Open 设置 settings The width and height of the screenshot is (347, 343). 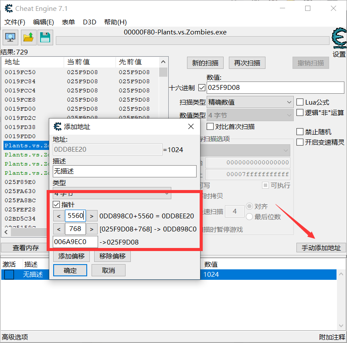click(x=339, y=54)
